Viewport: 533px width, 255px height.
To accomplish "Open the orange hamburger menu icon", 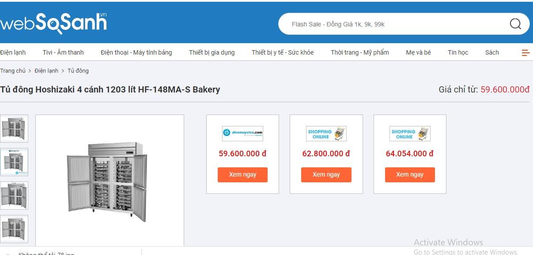I will (x=525, y=52).
